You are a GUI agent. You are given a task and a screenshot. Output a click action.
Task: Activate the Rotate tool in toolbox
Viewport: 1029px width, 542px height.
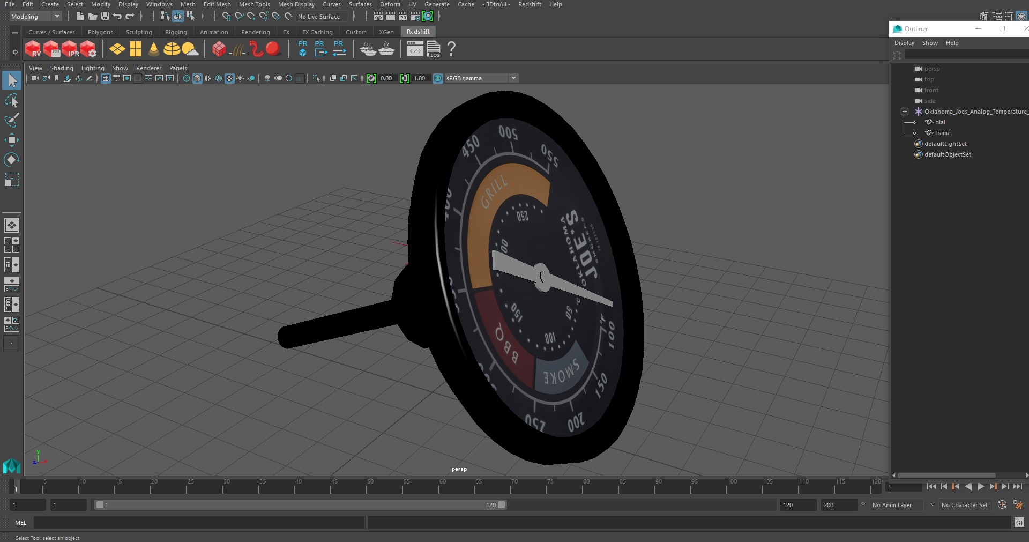tap(11, 160)
